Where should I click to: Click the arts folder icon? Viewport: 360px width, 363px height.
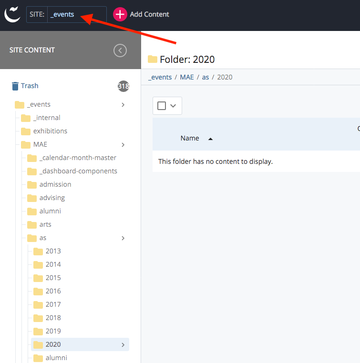tap(32, 224)
